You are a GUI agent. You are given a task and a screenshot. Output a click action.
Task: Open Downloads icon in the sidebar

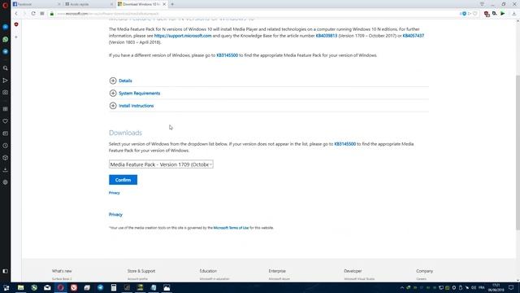[6, 170]
